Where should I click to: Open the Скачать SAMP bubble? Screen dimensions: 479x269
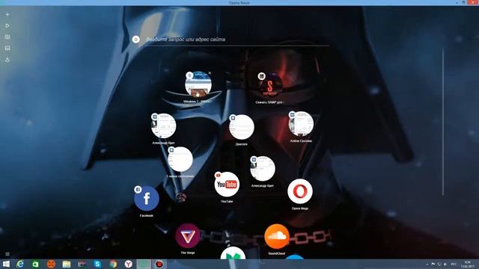pos(270,85)
